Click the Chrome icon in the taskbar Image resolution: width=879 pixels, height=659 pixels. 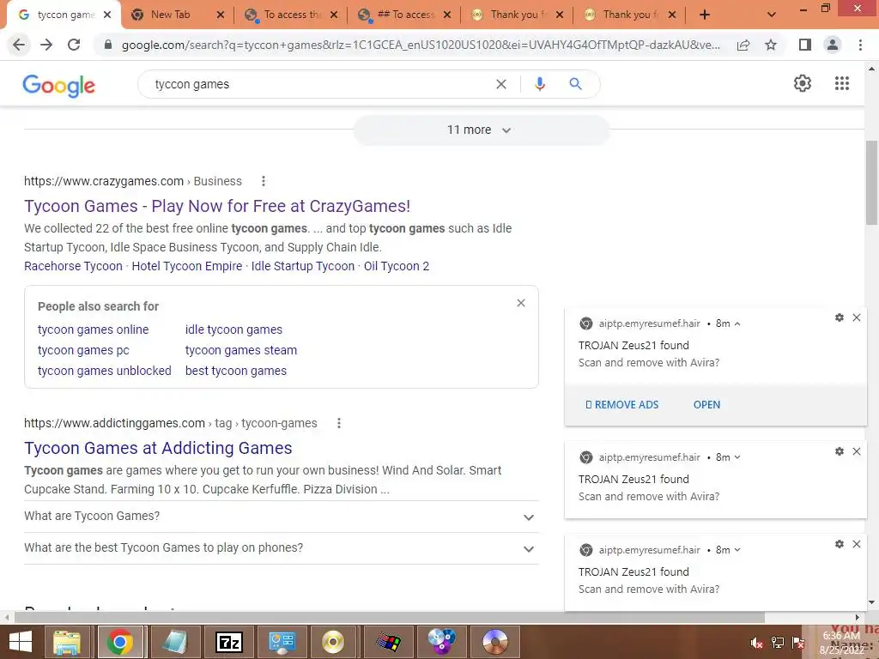120,642
